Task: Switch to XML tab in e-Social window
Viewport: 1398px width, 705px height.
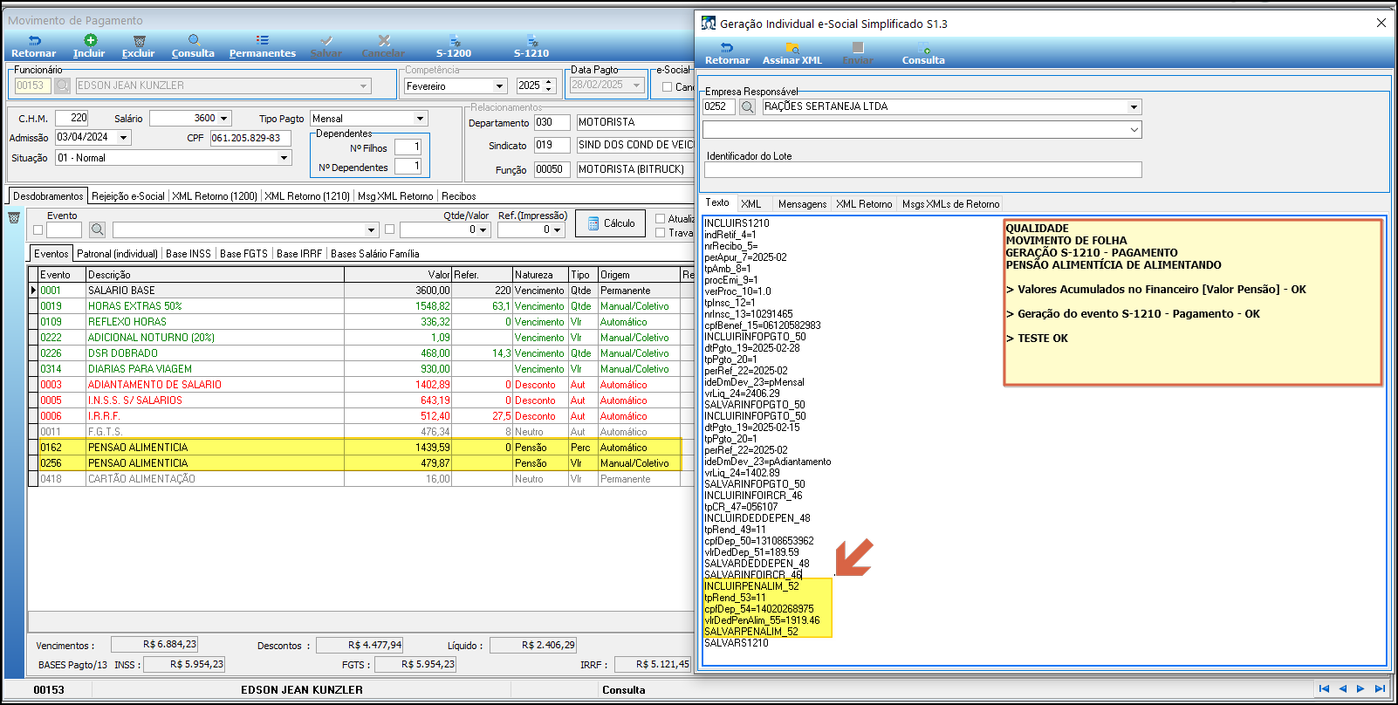Action: pos(751,204)
